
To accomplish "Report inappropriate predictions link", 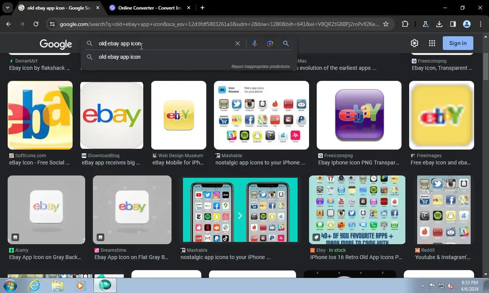I will point(261,66).
